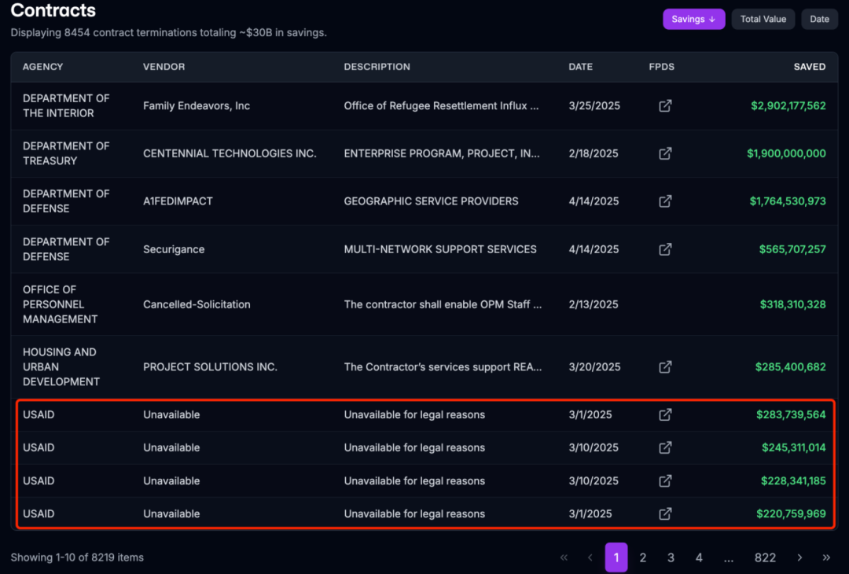The width and height of the screenshot is (849, 574).
Task: Click vendor A1FEDIMPACT
Action: point(178,201)
